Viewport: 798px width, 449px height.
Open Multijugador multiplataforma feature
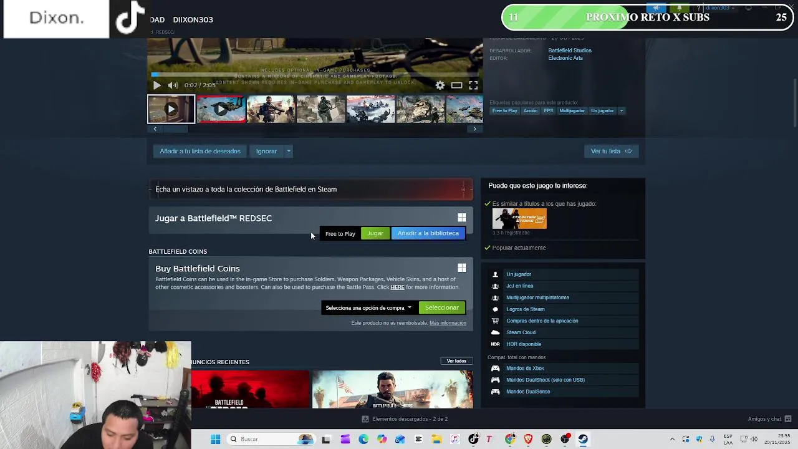[537, 297]
